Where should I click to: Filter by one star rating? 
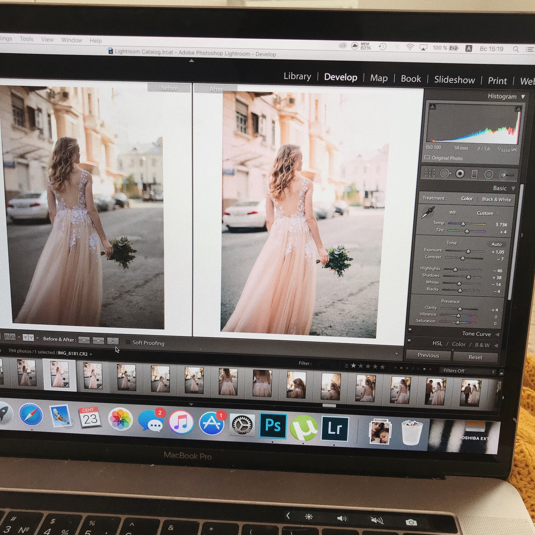353,366
